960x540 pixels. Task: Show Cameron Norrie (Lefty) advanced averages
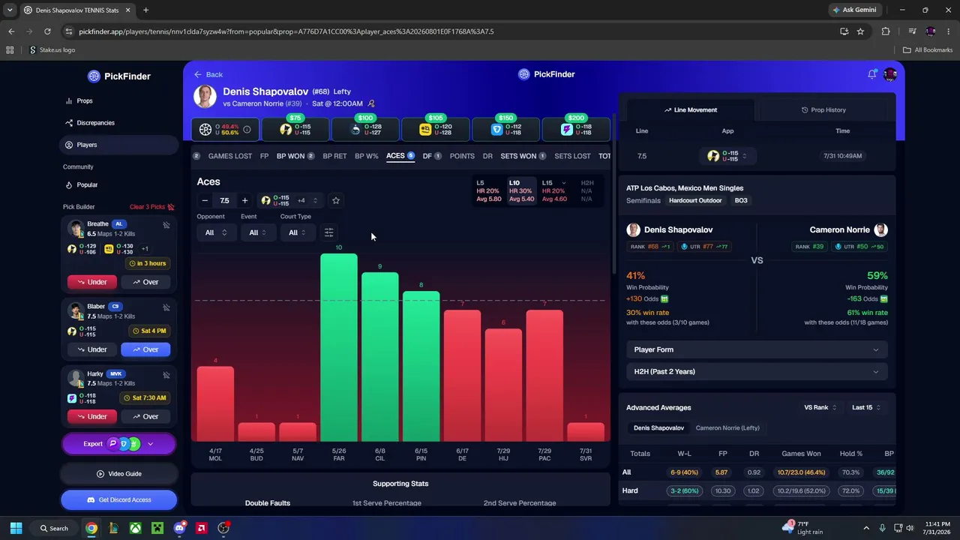(727, 427)
